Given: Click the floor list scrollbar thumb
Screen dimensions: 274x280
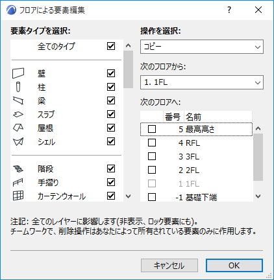Looking at the screenshot, I should tap(258, 157).
